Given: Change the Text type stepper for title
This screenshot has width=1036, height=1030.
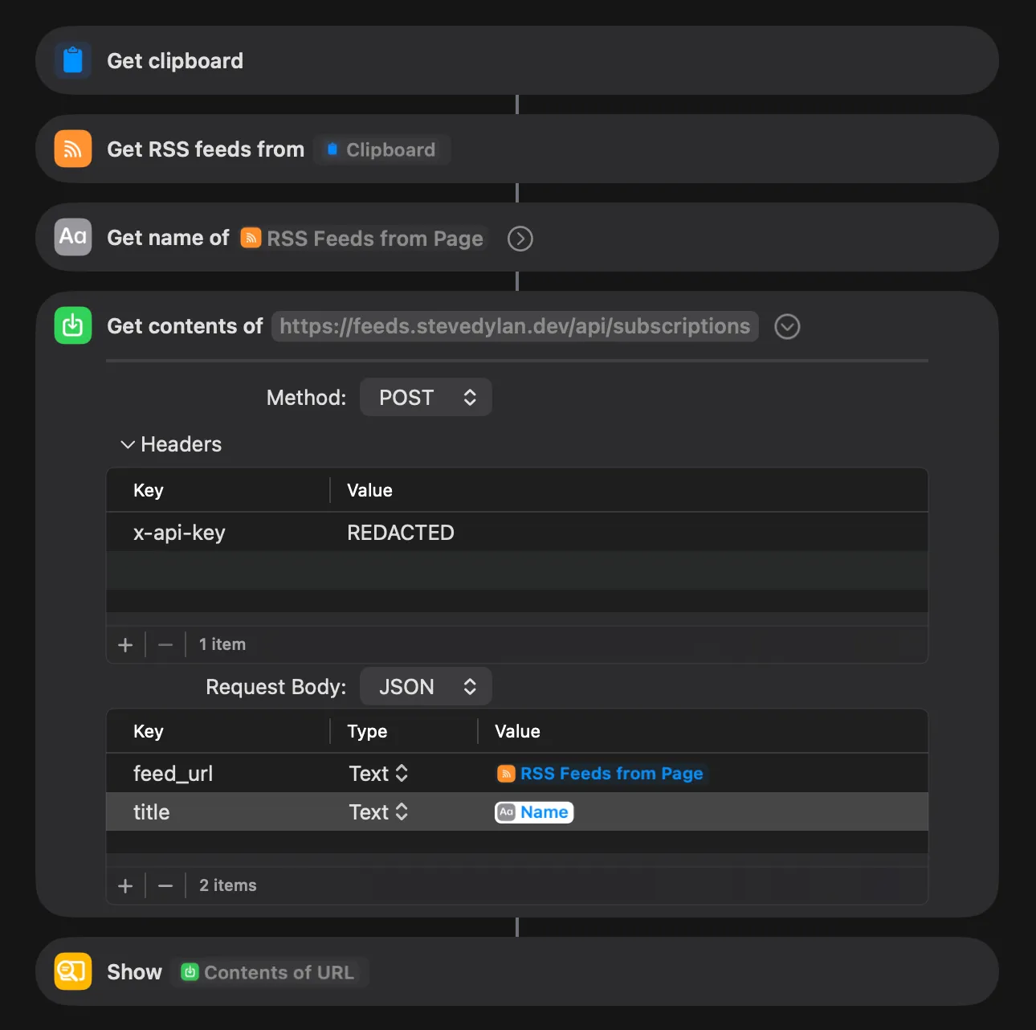Looking at the screenshot, I should (x=379, y=812).
